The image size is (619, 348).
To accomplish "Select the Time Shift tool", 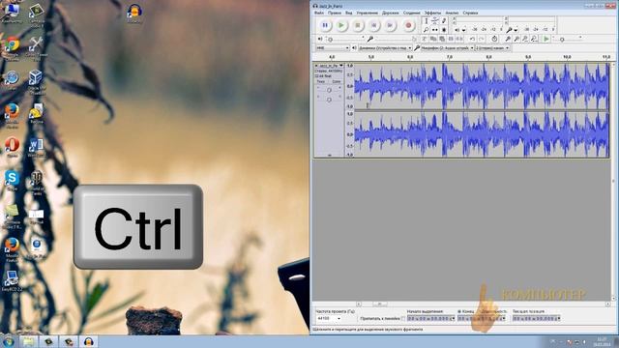I will [x=434, y=30].
